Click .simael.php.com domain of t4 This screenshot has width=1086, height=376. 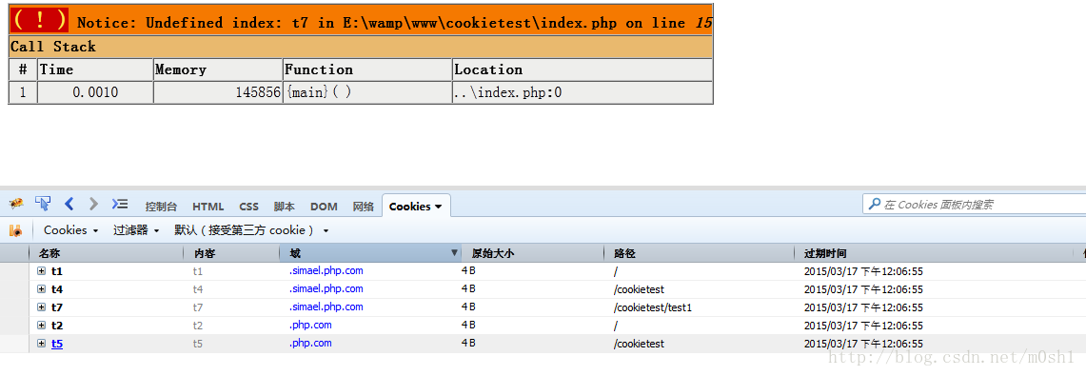(x=326, y=288)
